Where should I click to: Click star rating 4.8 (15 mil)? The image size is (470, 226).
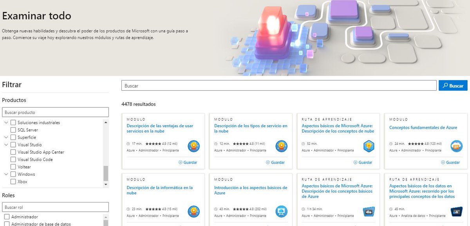tap(161, 209)
